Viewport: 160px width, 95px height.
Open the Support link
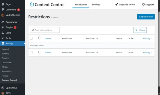tap(148, 4)
